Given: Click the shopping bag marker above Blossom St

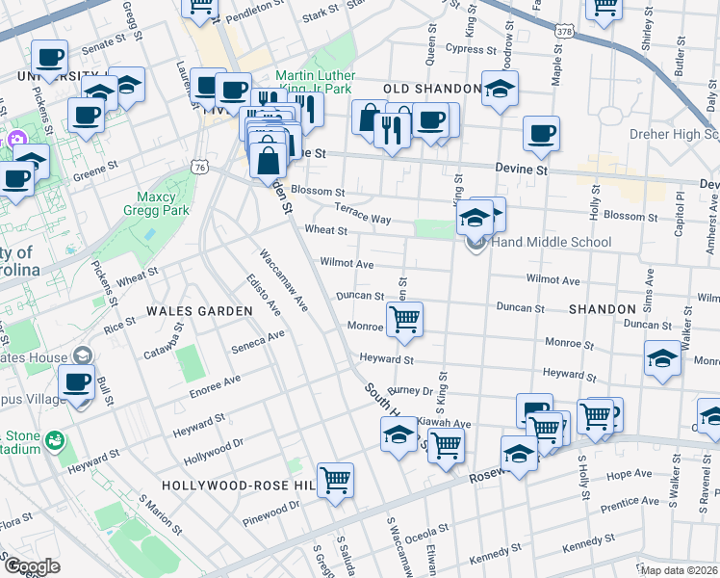Looking at the screenshot, I should pos(269,162).
